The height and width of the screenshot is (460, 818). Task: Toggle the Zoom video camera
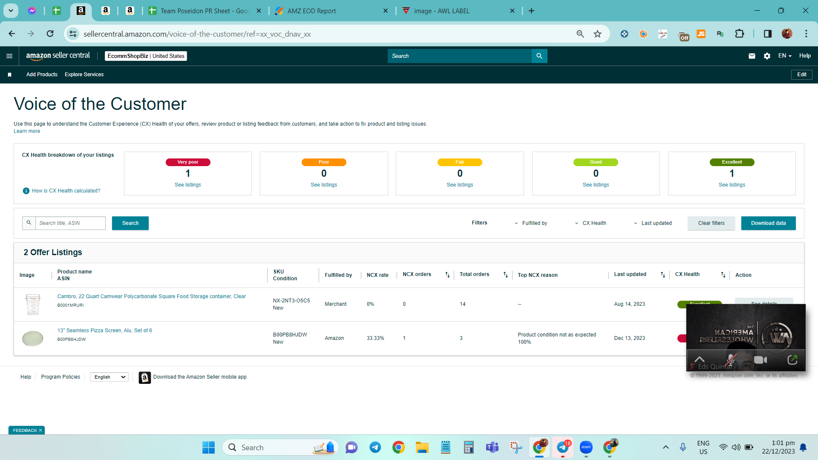tap(760, 360)
